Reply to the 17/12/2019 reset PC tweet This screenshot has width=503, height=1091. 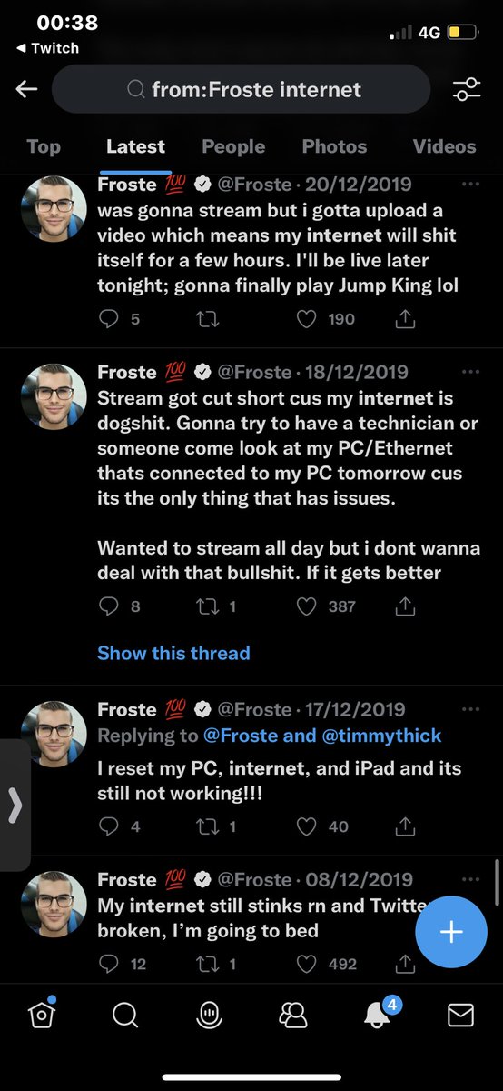click(x=108, y=826)
